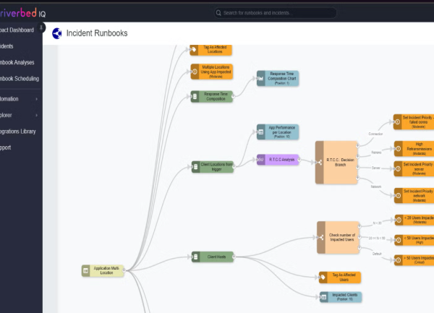Select the > 50 Users Impacted node icon
The image size is (434, 313).
[399, 260]
